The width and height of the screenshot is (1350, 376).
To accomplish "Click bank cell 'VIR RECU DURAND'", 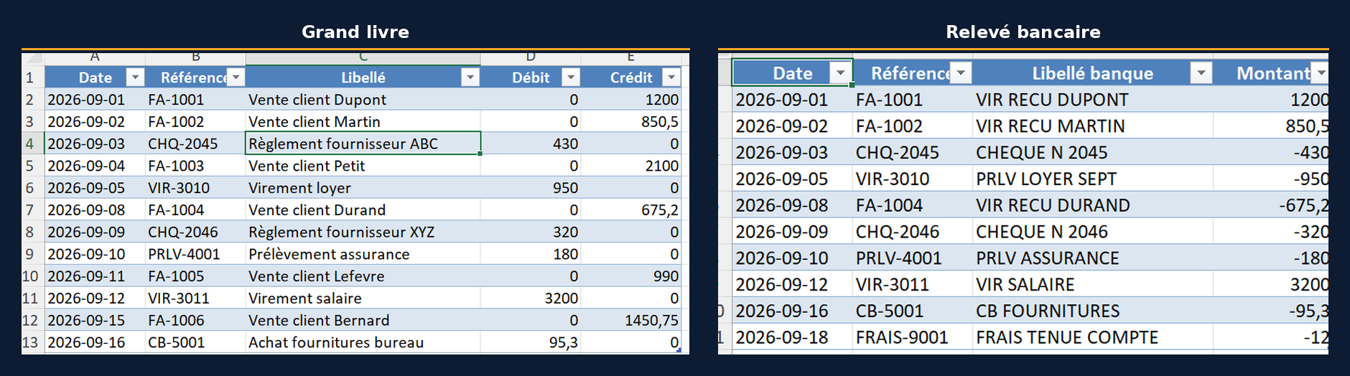I will (x=1092, y=205).
